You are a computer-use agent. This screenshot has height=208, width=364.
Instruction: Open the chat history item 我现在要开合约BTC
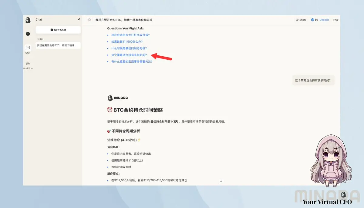pyautogui.click(x=58, y=46)
